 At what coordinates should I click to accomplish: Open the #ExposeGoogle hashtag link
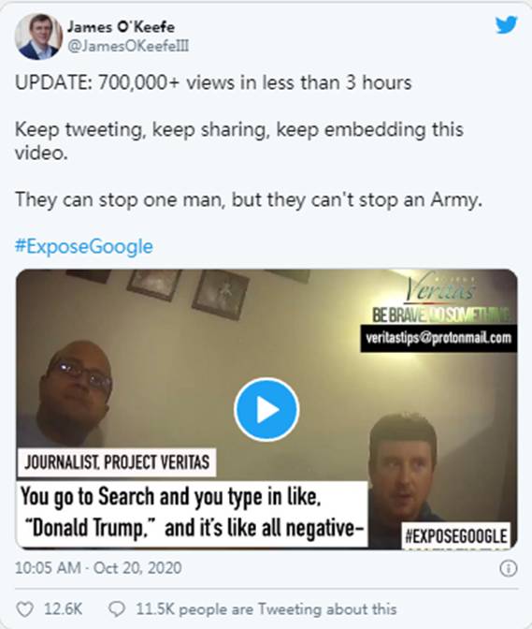(84, 246)
